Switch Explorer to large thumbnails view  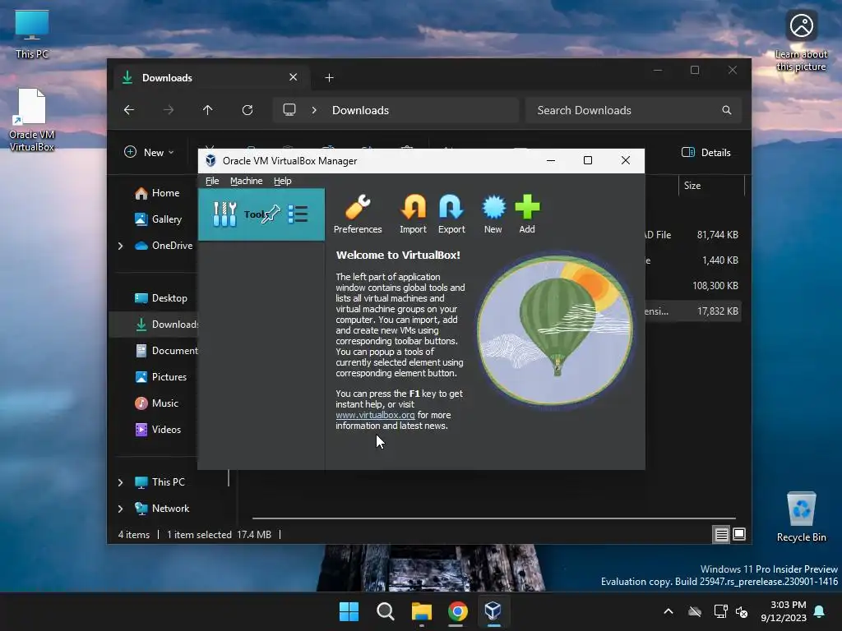739,534
